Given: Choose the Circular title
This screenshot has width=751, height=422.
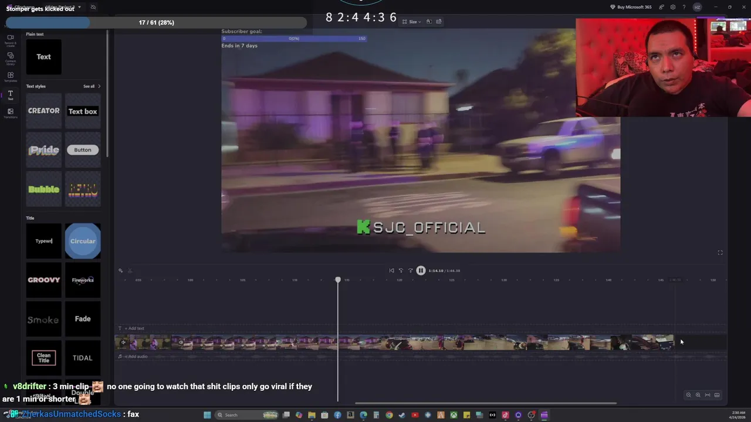Looking at the screenshot, I should pyautogui.click(x=83, y=241).
